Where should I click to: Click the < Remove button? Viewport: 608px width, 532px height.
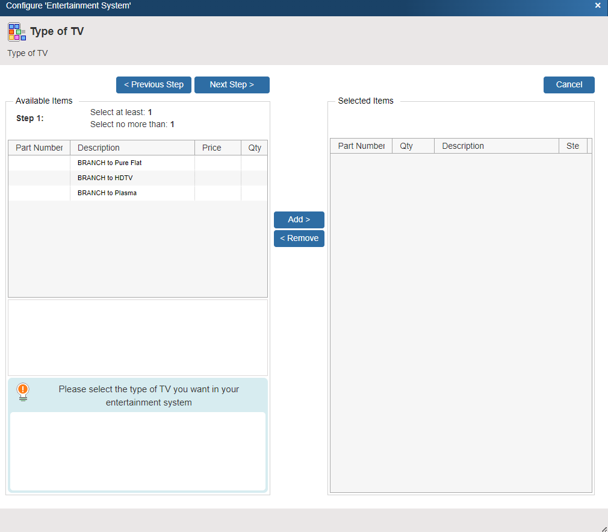pyautogui.click(x=299, y=239)
